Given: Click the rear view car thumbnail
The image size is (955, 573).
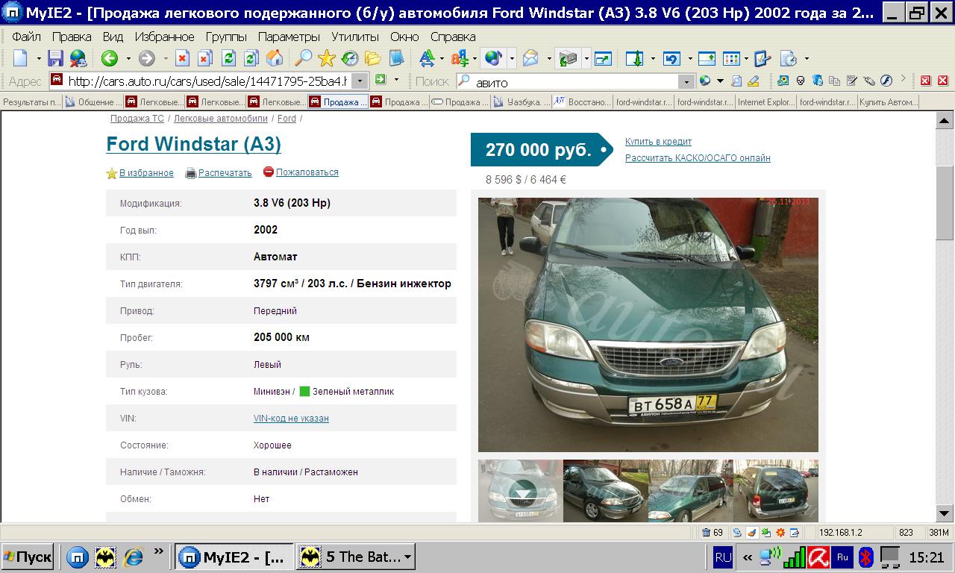Looking at the screenshot, I should [x=776, y=490].
